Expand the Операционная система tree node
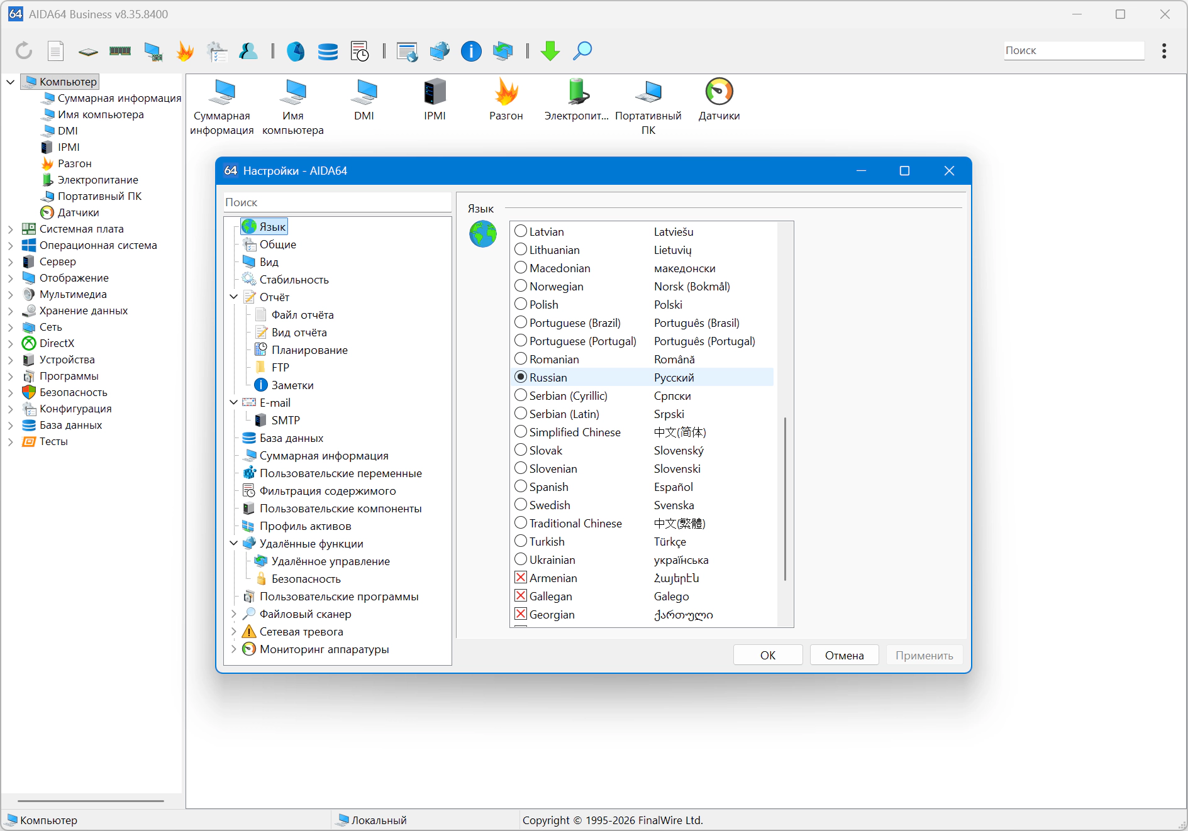The image size is (1188, 831). tap(11, 245)
